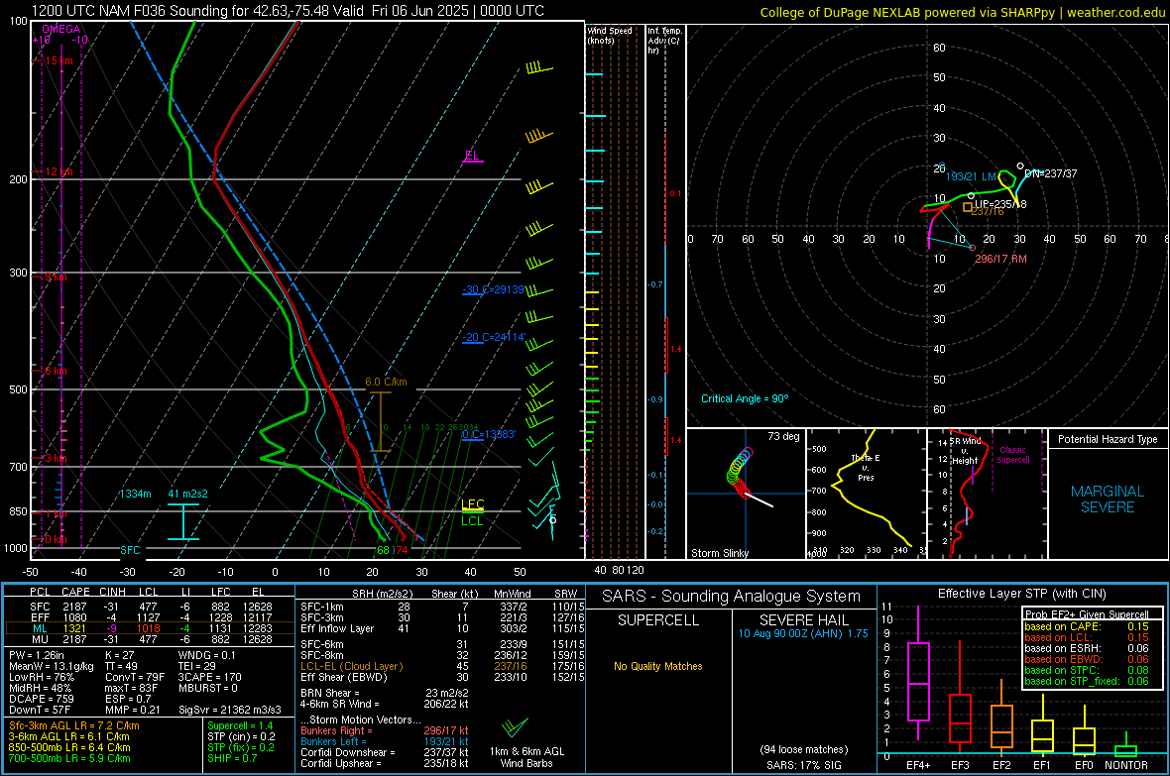
Task: Click the OMEGA label
Action: click(x=61, y=29)
